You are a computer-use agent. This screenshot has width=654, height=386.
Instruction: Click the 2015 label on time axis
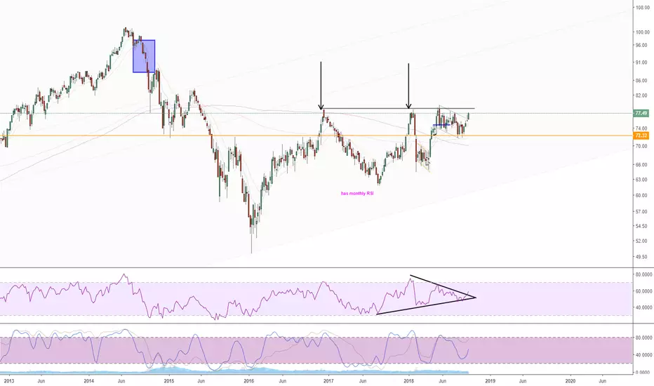click(x=169, y=381)
